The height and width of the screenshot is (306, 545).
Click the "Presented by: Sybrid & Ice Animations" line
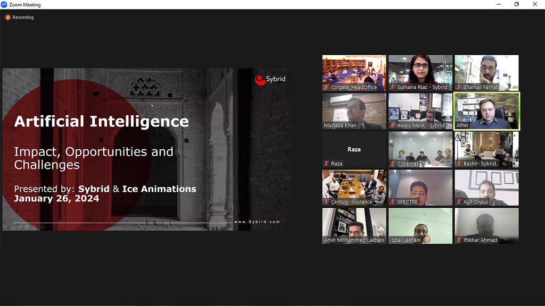105,189
